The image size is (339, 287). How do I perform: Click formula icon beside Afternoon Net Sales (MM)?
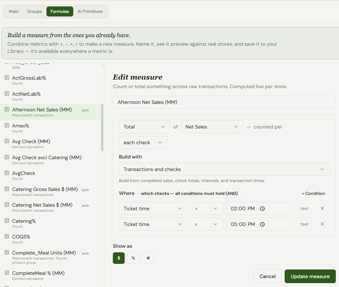point(7,109)
